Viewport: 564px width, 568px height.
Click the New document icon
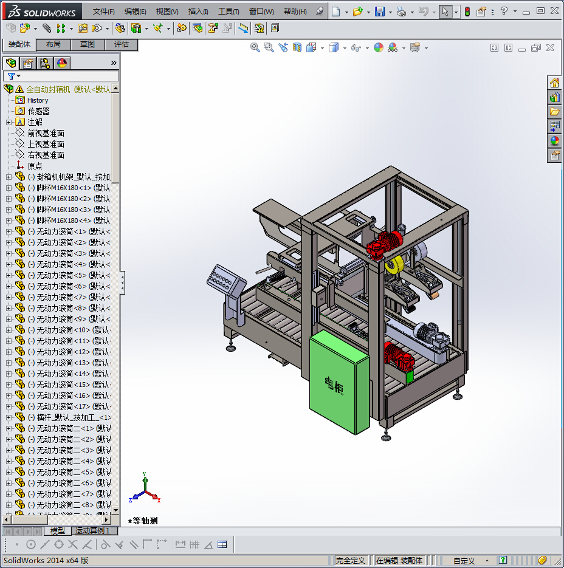[x=335, y=12]
